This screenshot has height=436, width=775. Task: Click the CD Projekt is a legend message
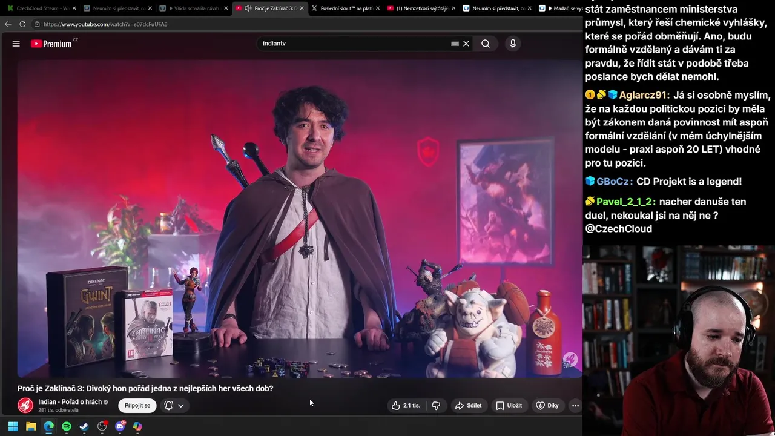[689, 182]
